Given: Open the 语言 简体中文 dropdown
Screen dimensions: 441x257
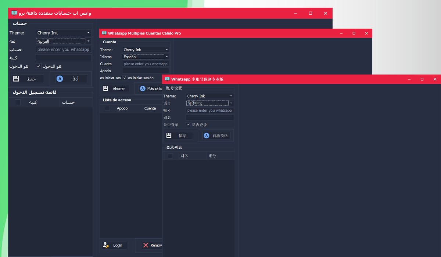Looking at the screenshot, I should (210, 103).
